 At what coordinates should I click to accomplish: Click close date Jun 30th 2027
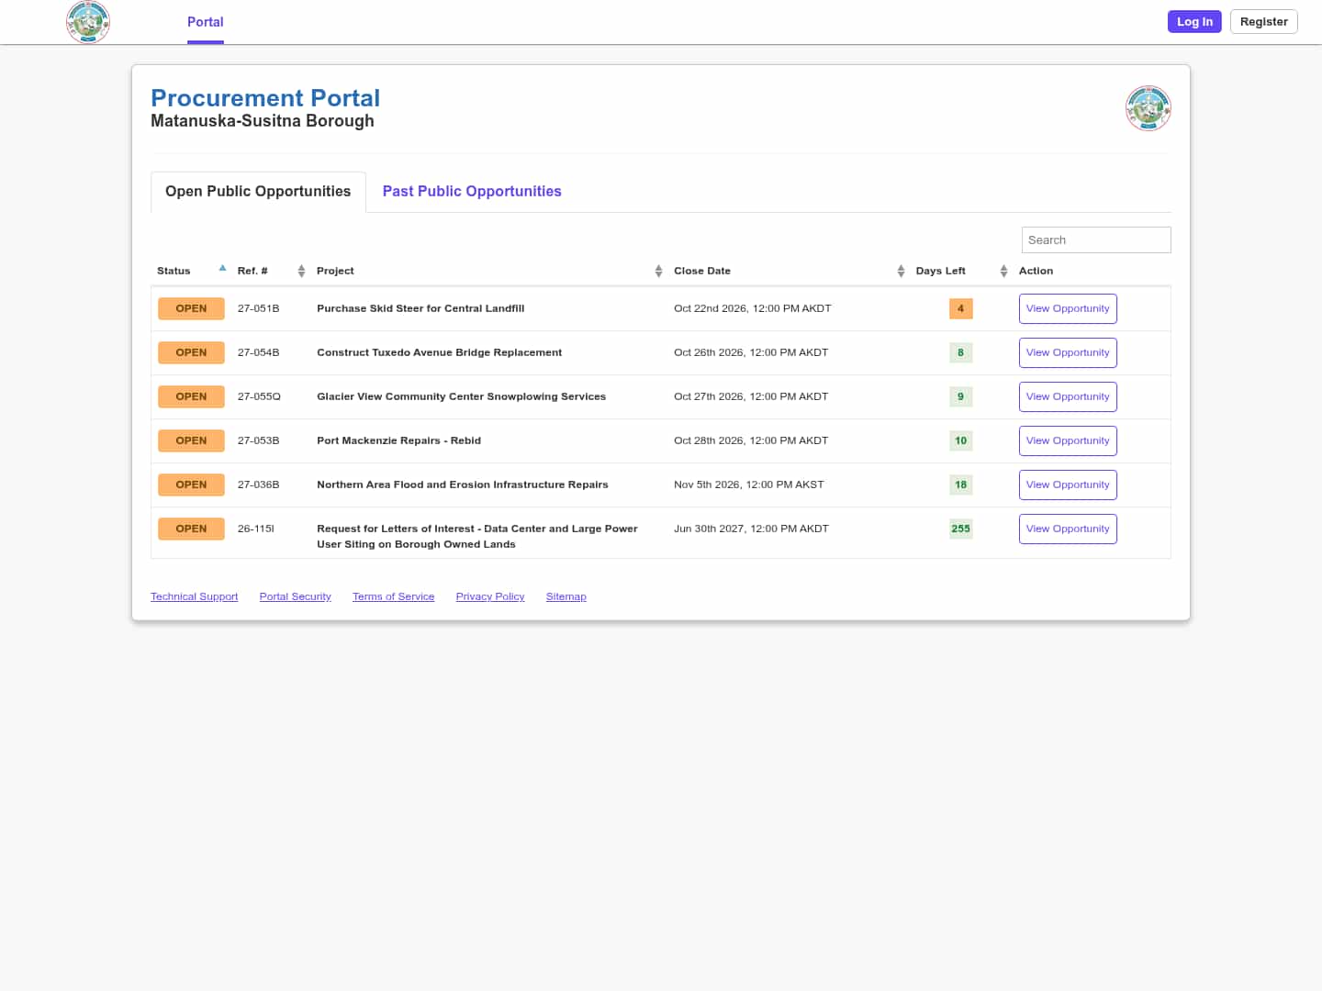751,529
